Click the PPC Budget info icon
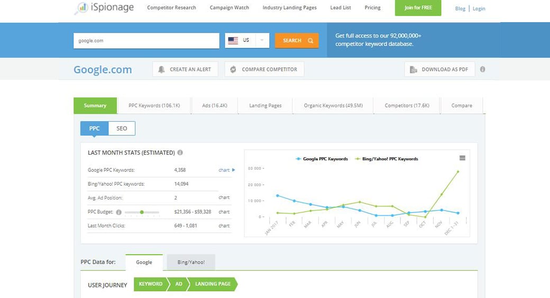 click(x=118, y=212)
